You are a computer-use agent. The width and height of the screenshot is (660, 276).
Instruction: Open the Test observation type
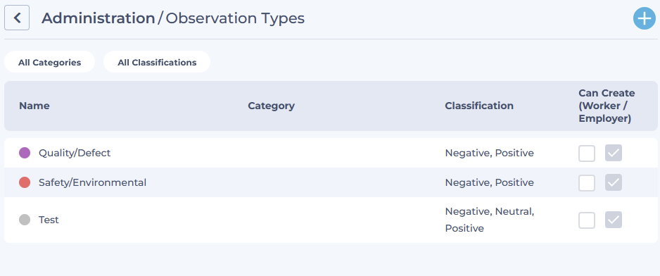(49, 220)
